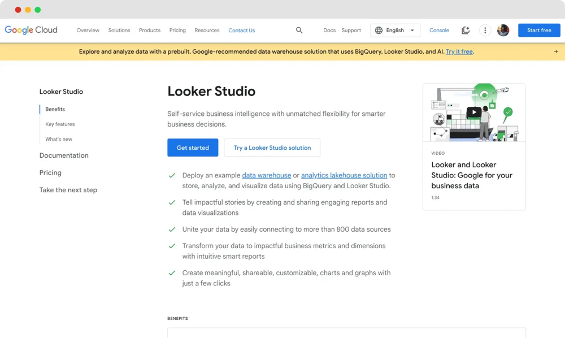Select Key features in the sidebar

[x=59, y=124]
